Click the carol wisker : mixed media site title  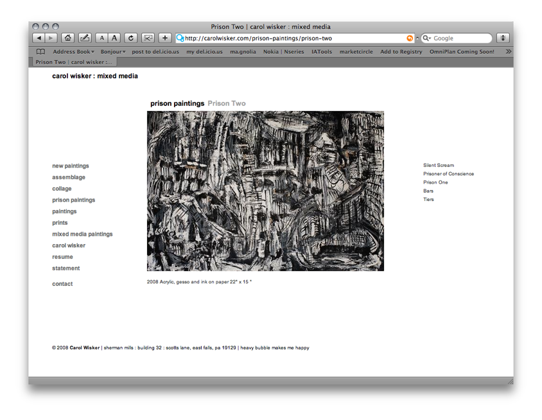click(x=95, y=76)
